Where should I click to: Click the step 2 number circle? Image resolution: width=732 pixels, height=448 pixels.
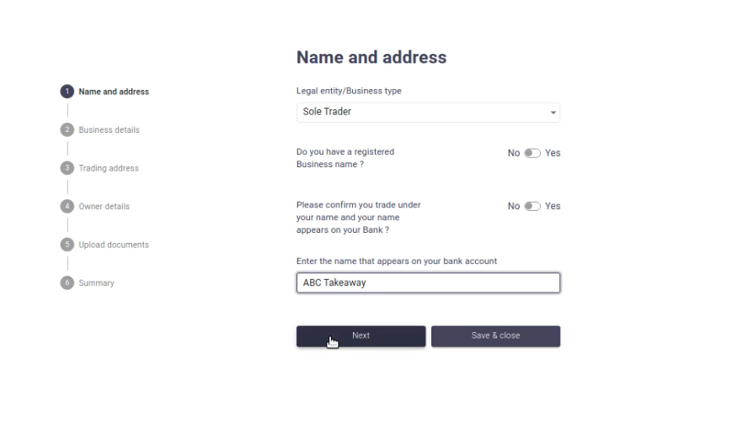coord(67,129)
